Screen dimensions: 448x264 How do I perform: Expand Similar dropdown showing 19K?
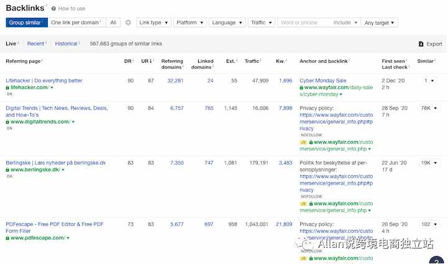point(429,163)
